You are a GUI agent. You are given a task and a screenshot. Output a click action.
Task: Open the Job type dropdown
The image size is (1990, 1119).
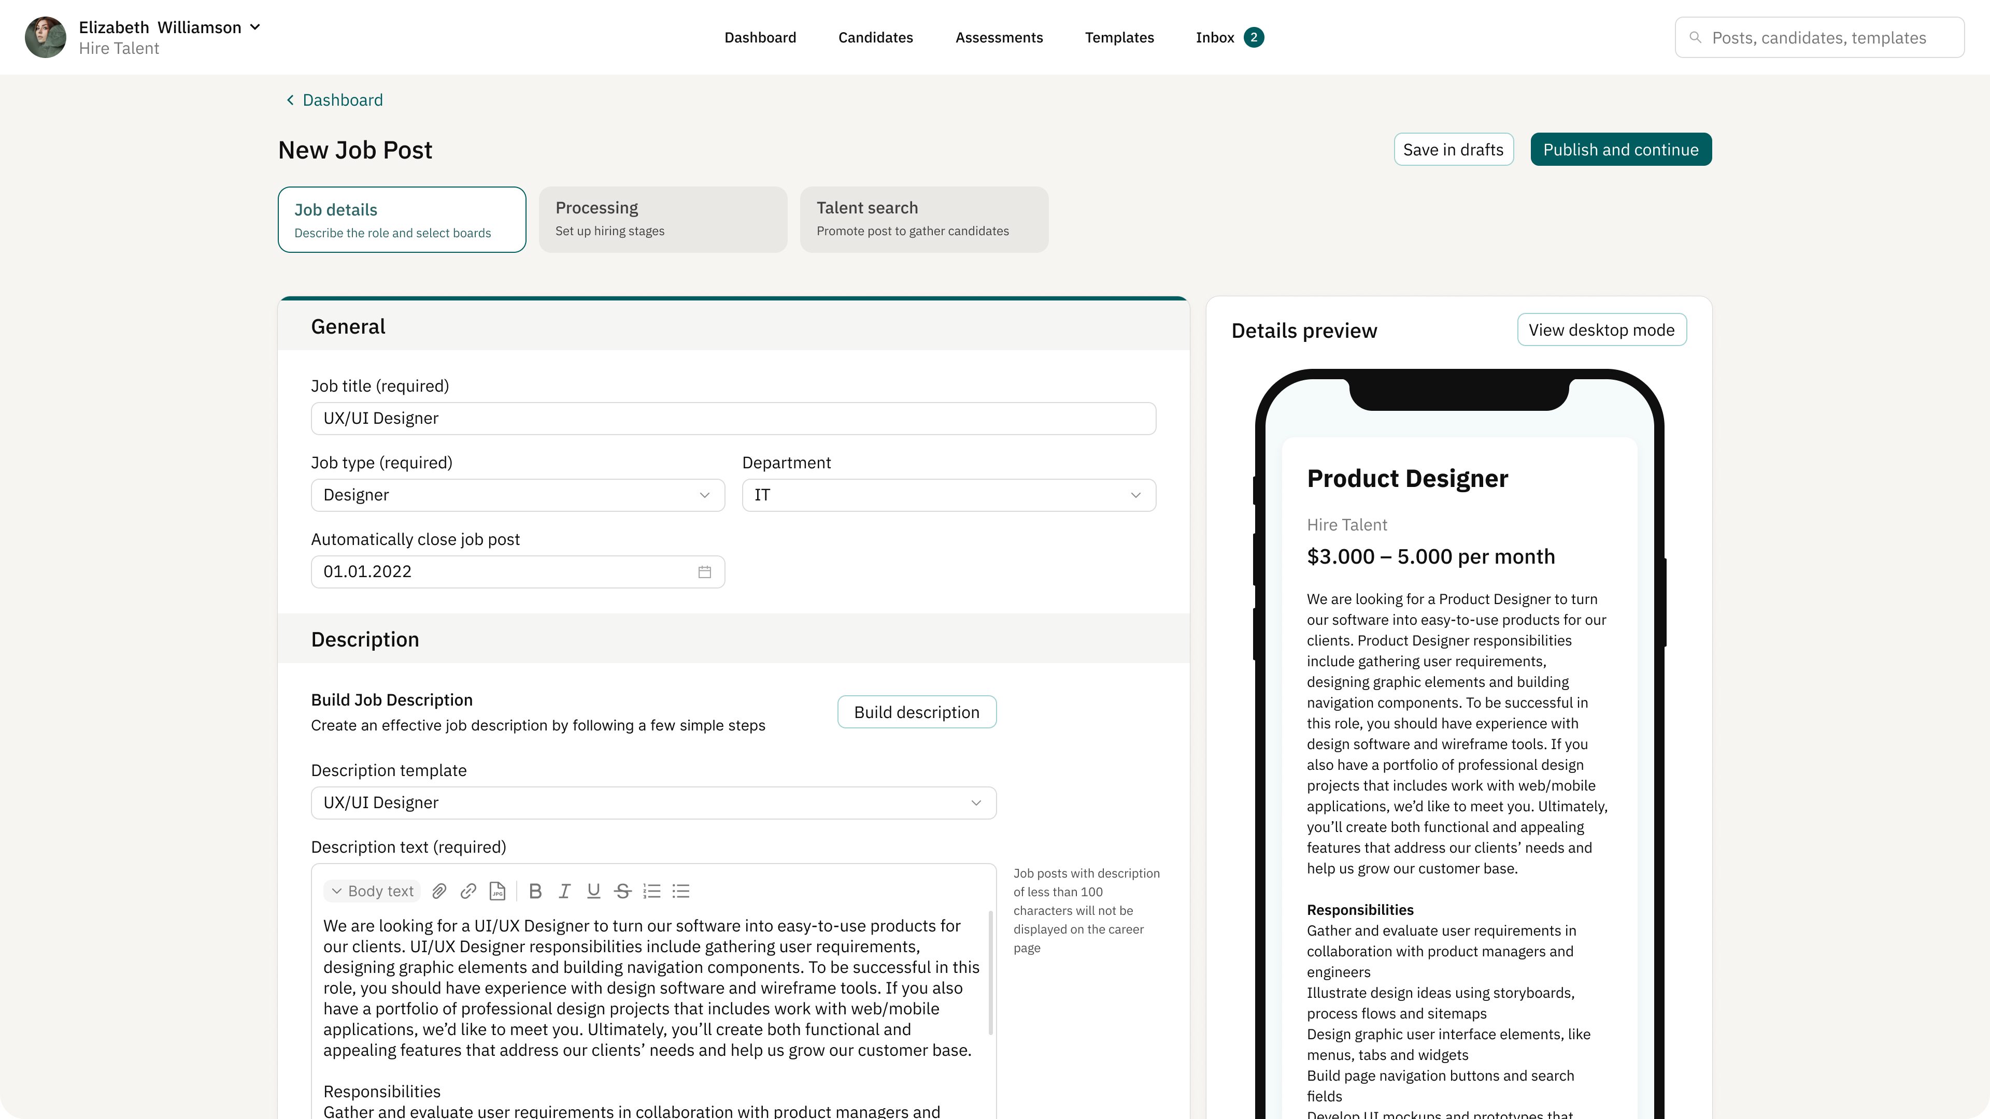518,495
